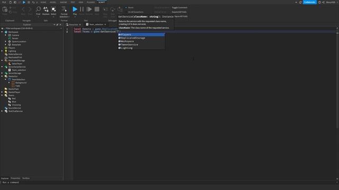
Task: Open the Replace tool
Action: 46,11
